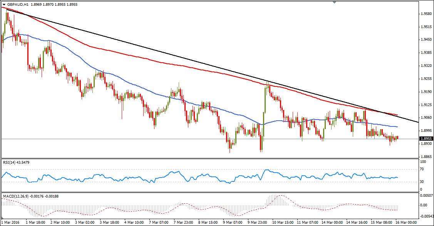Screen dimensions: 434x226
Task: Click the 8 Mar 15:00 time label
Action: (x=208, y=223)
